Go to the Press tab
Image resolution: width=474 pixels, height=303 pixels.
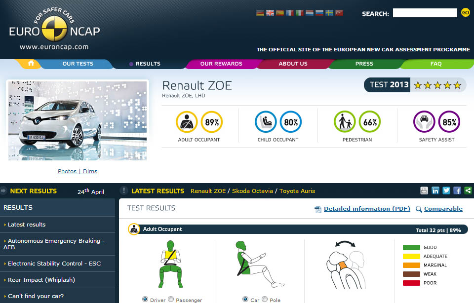point(364,64)
